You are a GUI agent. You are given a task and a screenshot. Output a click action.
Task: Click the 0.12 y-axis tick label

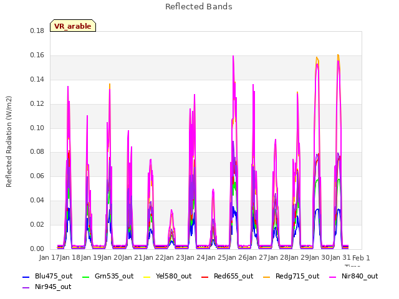(x=37, y=104)
